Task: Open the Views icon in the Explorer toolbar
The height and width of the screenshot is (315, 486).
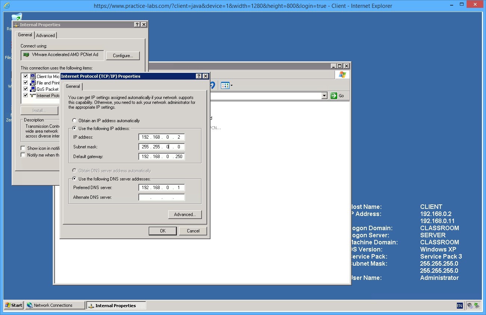Action: coord(225,85)
